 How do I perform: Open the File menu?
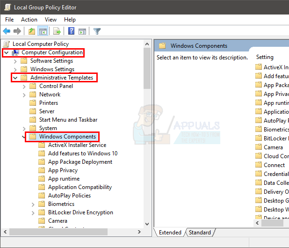coord(9,20)
